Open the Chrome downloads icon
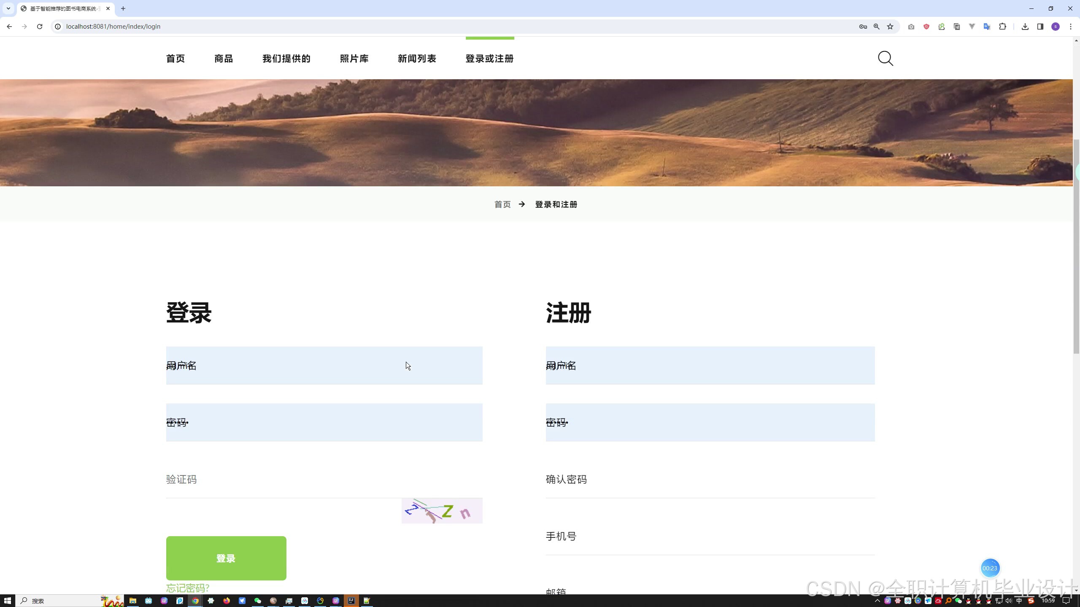 point(1025,27)
